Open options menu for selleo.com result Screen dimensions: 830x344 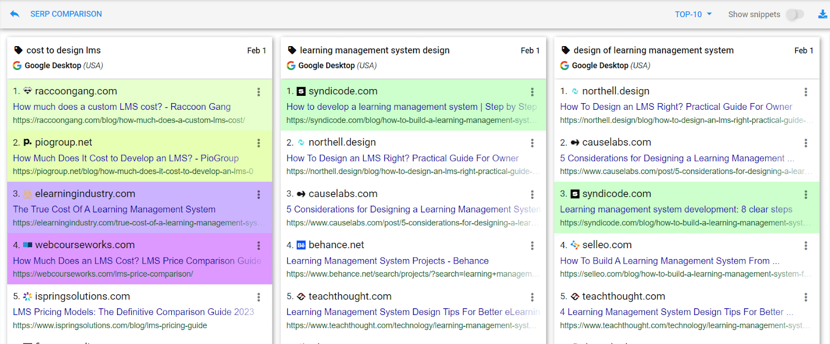[x=806, y=246]
